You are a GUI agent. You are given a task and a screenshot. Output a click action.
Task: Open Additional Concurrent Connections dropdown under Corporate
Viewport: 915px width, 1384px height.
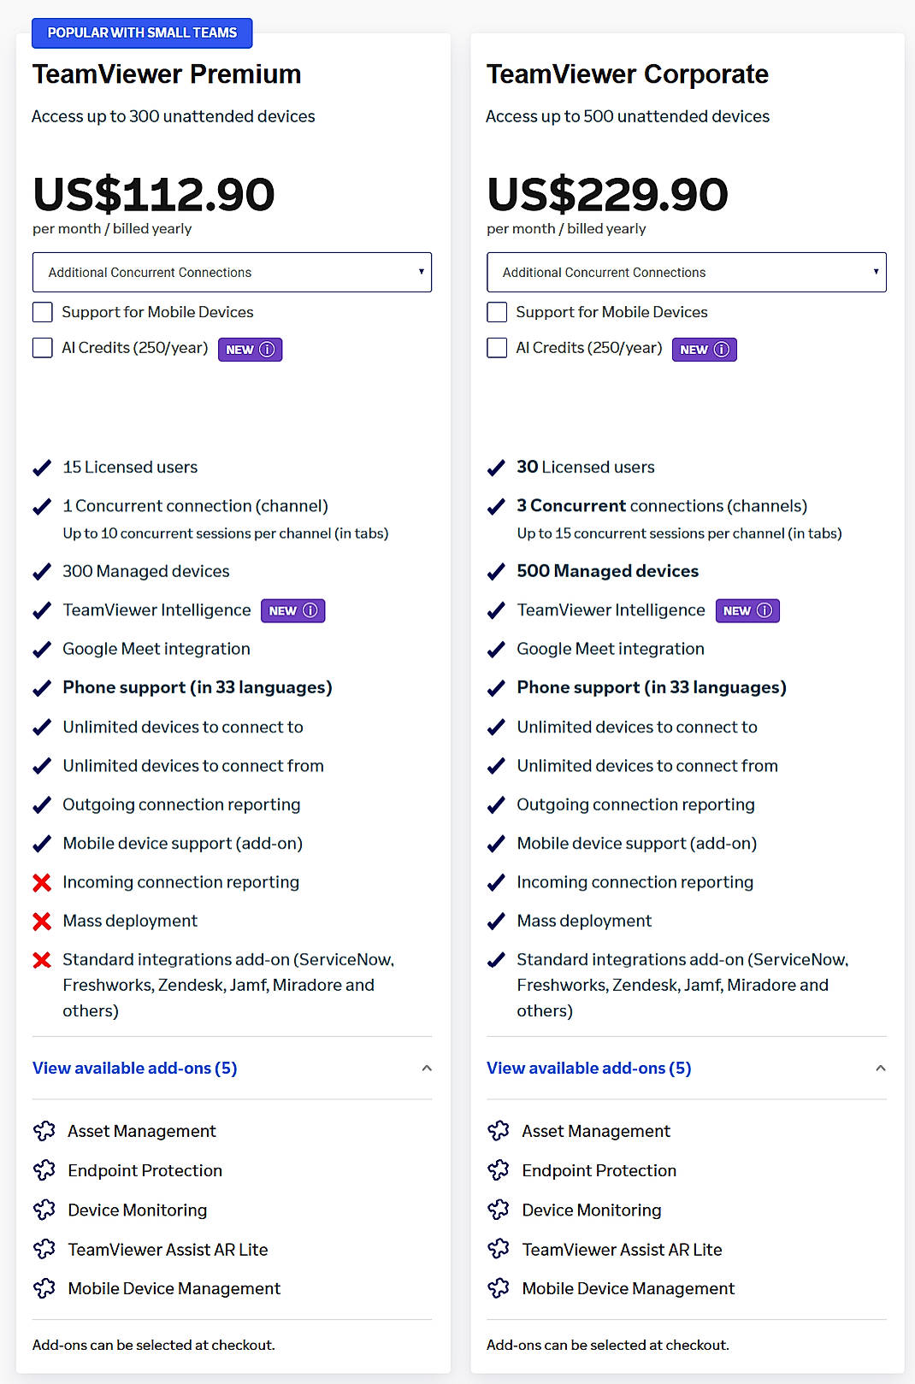[687, 272]
